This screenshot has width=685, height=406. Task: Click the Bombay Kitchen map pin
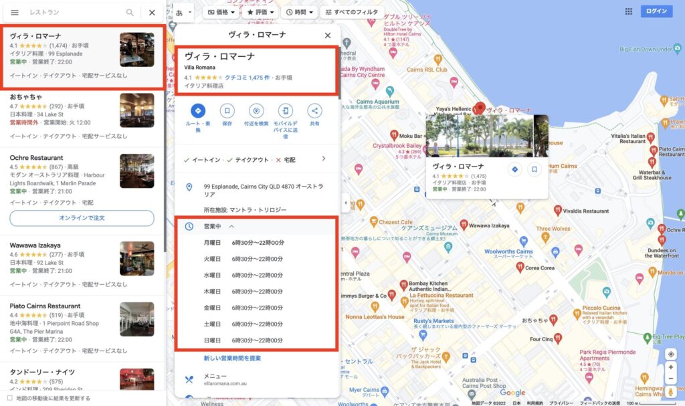tap(403, 286)
